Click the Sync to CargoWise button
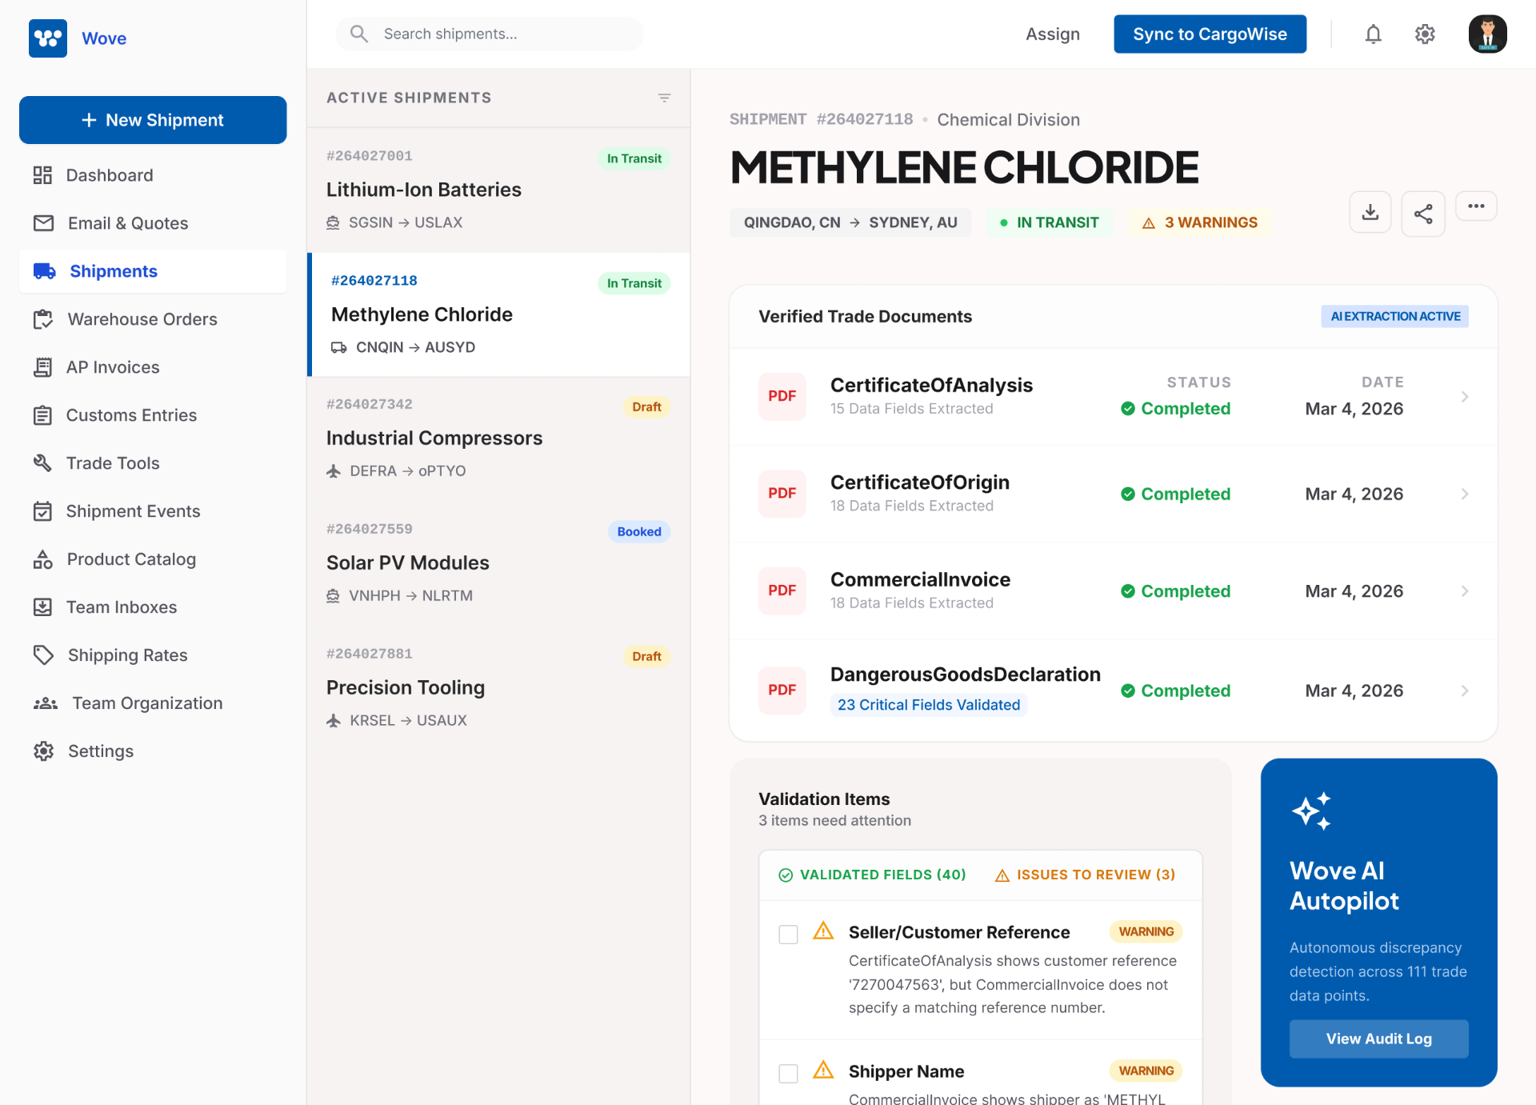 1210,34
